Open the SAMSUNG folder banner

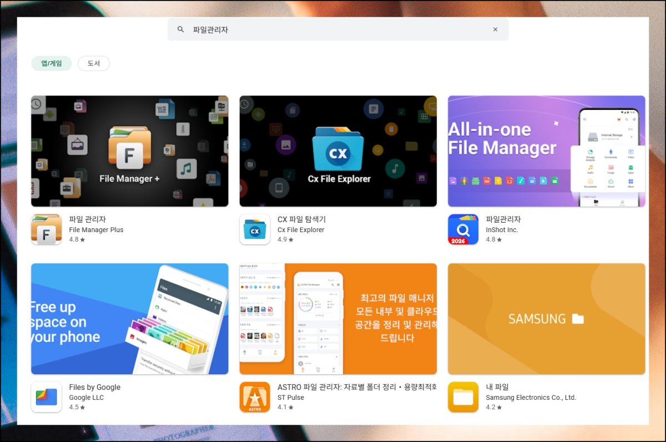click(x=547, y=319)
